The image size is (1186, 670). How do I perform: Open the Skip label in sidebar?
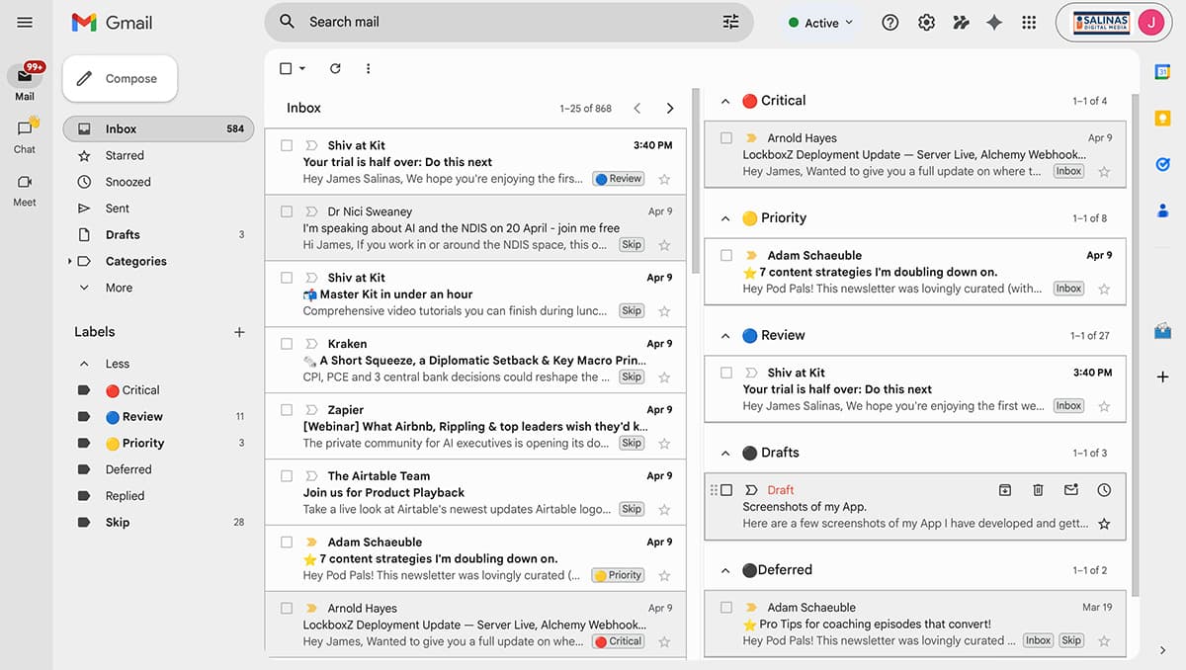[158, 522]
